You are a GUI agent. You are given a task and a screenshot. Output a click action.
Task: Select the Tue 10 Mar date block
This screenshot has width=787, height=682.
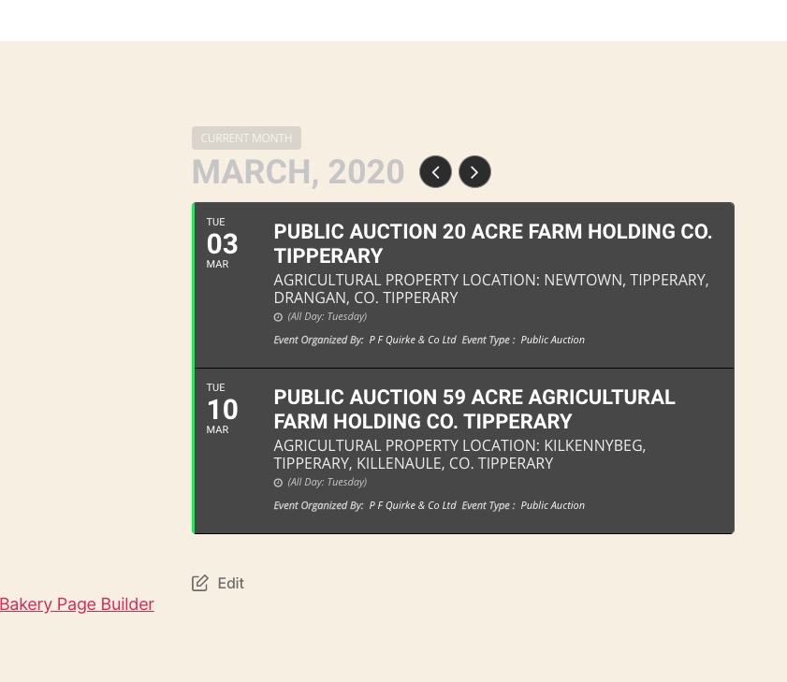tap(223, 409)
